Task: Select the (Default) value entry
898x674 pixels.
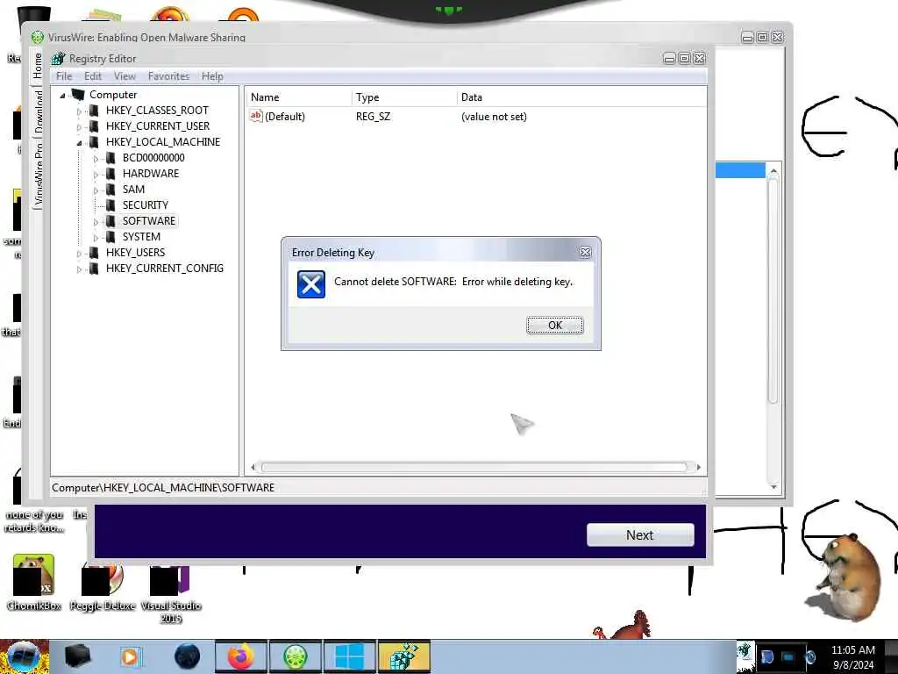Action: (285, 117)
